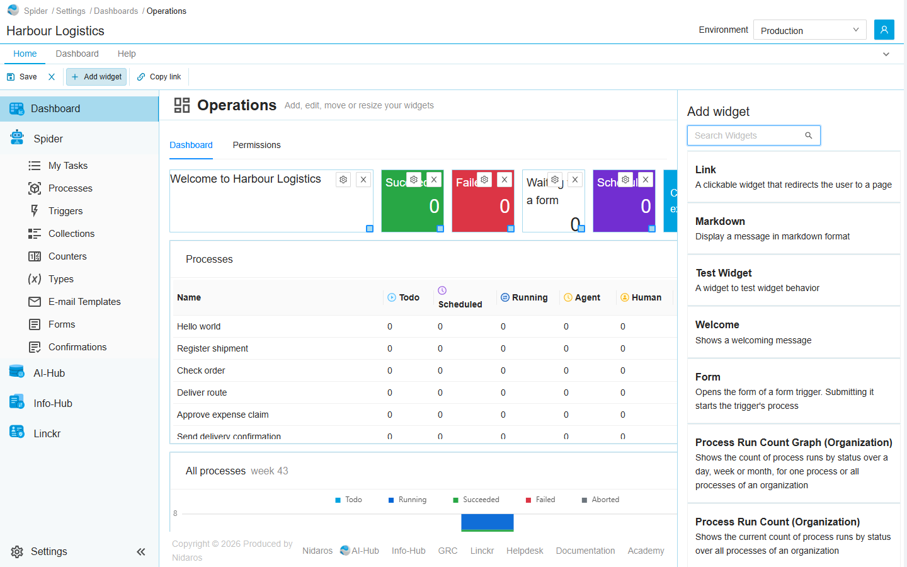The image size is (907, 567).
Task: Remove the purple Scheduled widget
Action: [x=646, y=180]
